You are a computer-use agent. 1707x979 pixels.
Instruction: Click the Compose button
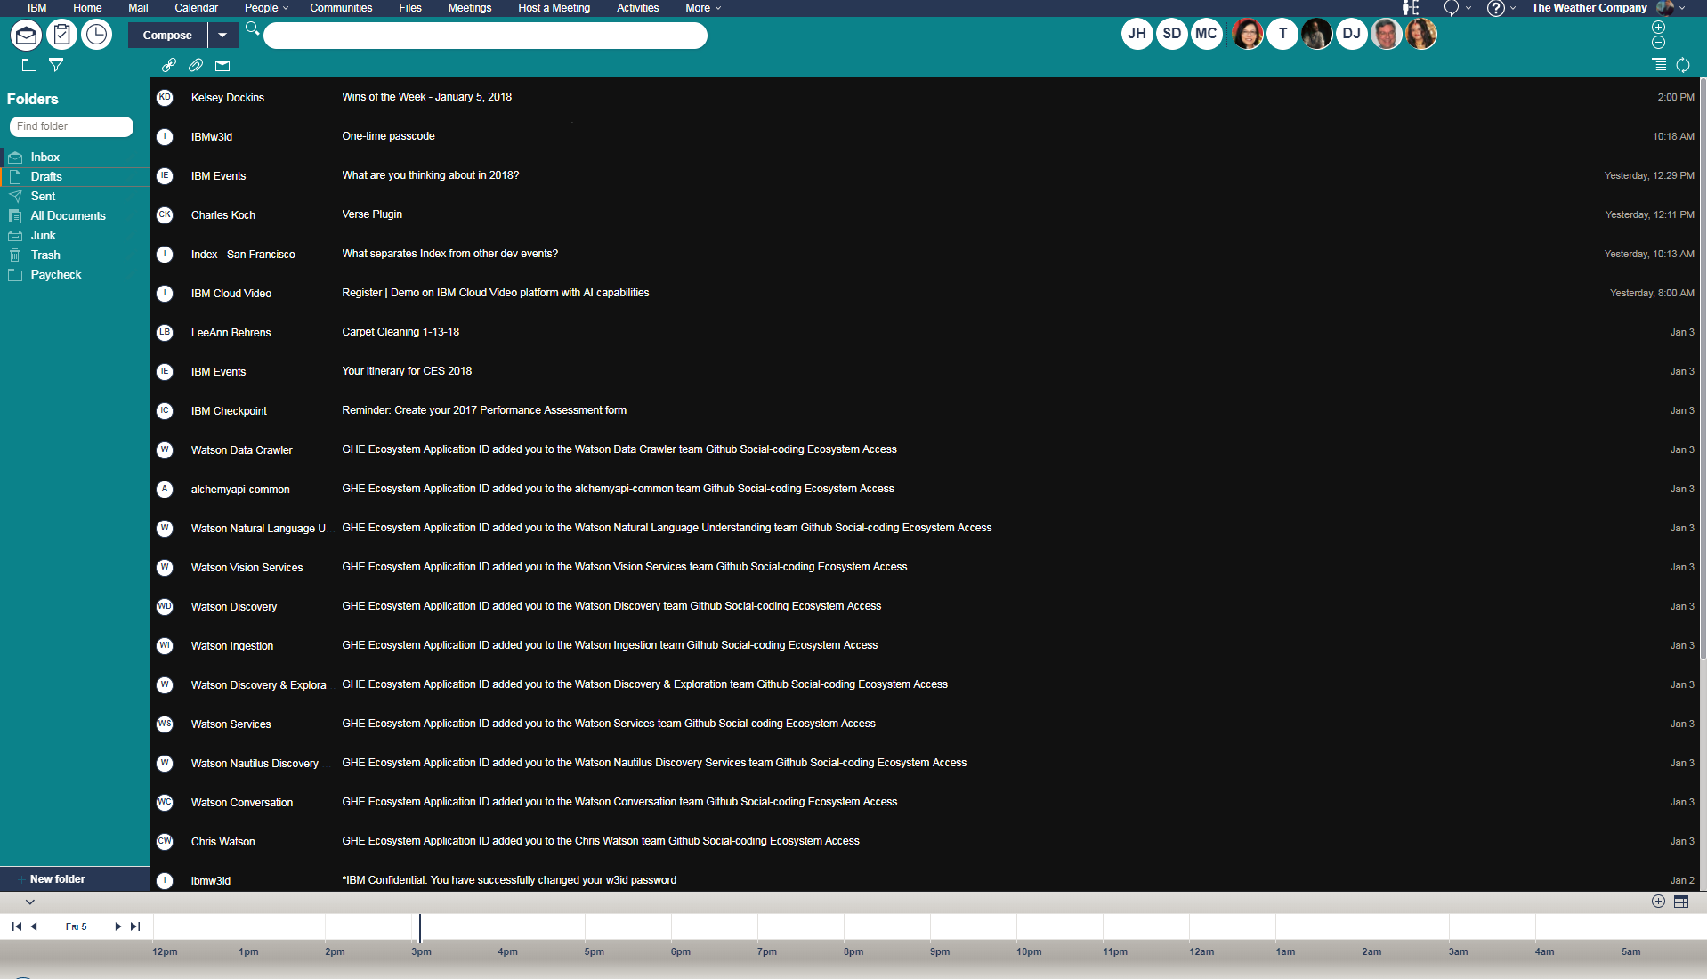pyautogui.click(x=167, y=36)
